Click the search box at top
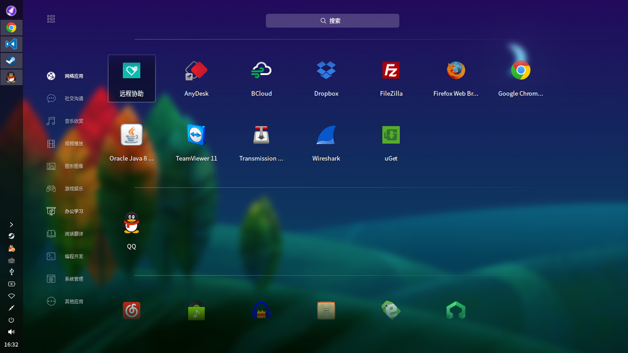 (332, 21)
